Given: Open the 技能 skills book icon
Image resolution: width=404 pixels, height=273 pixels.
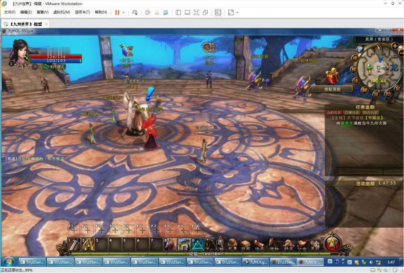Looking at the screenshot, I should click(246, 245).
